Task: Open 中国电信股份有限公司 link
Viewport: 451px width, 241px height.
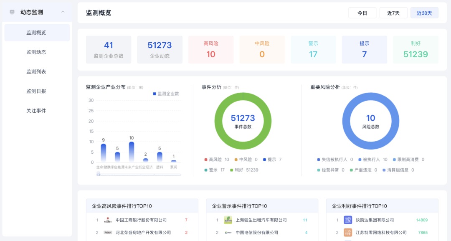Action: pyautogui.click(x=257, y=232)
